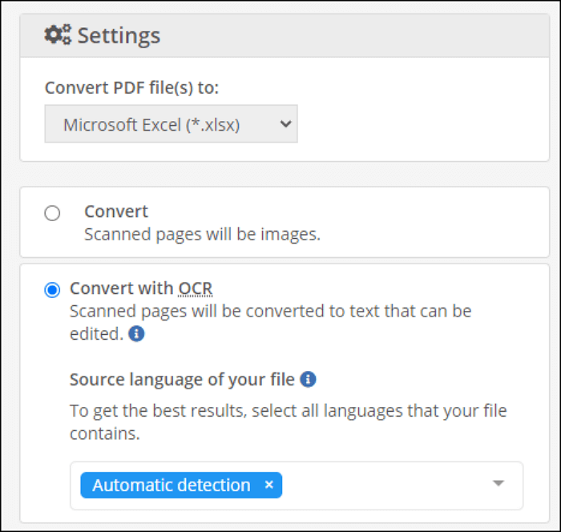The width and height of the screenshot is (561, 532).
Task: Click the info icon after 'edited.'
Action: [x=136, y=334]
